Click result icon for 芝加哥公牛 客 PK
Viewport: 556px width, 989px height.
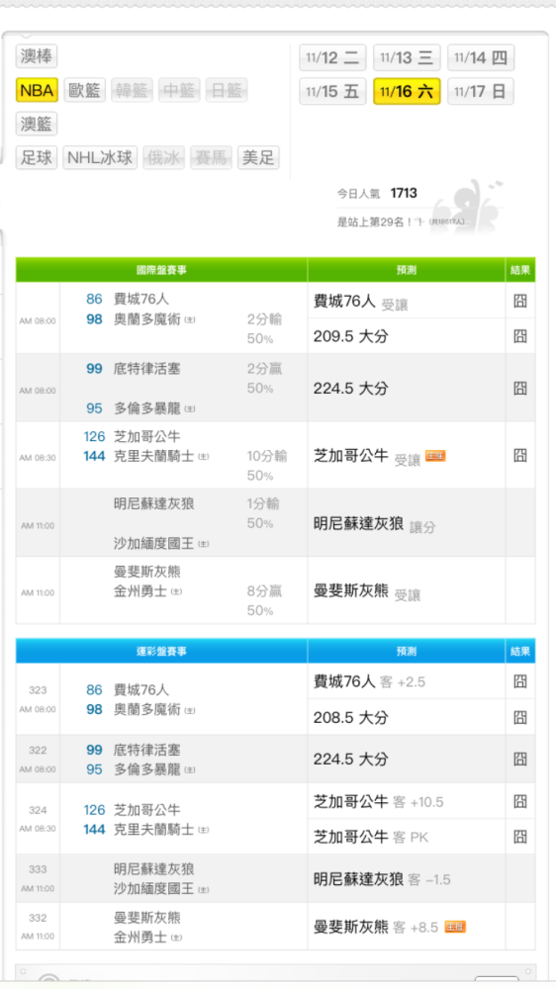(520, 837)
